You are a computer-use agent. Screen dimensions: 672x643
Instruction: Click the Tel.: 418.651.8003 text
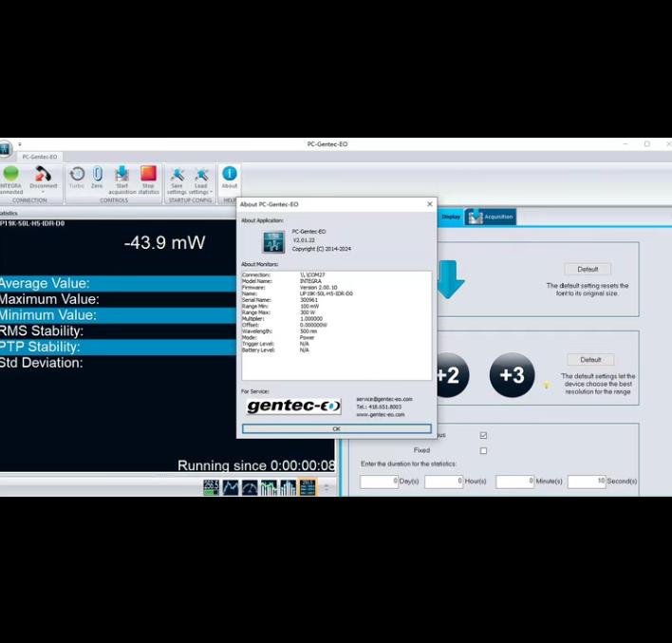coord(379,407)
